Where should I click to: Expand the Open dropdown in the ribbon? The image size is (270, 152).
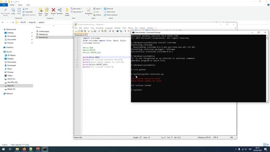[101, 9]
